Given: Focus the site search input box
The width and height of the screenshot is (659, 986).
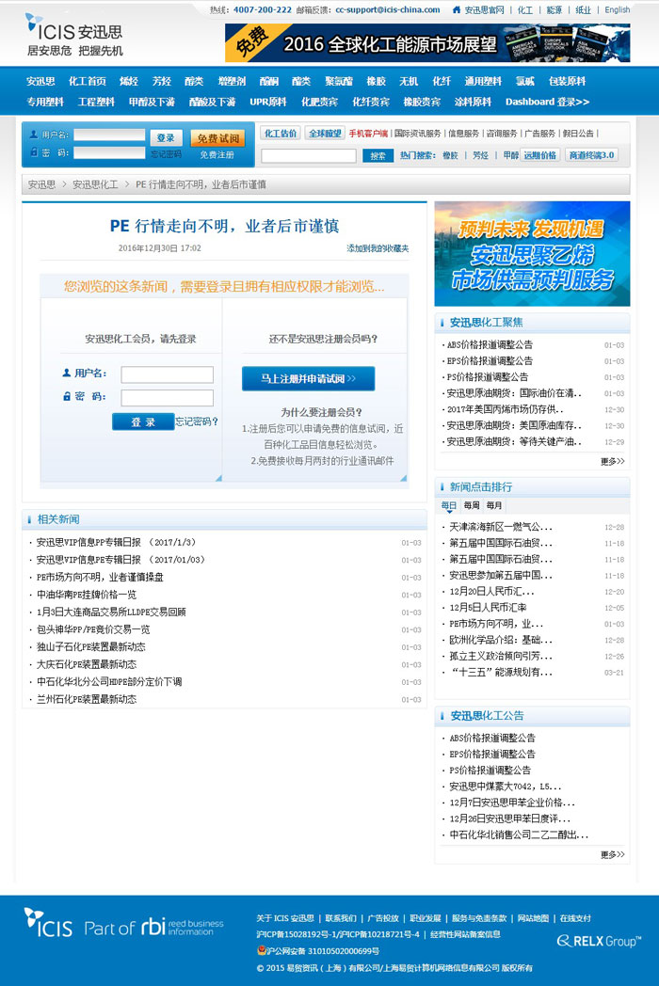Looking at the screenshot, I should pyautogui.click(x=309, y=156).
